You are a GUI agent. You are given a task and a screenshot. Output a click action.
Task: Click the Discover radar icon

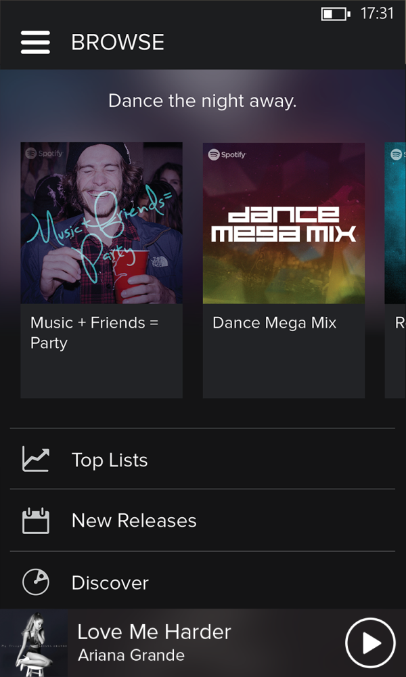coord(36,582)
